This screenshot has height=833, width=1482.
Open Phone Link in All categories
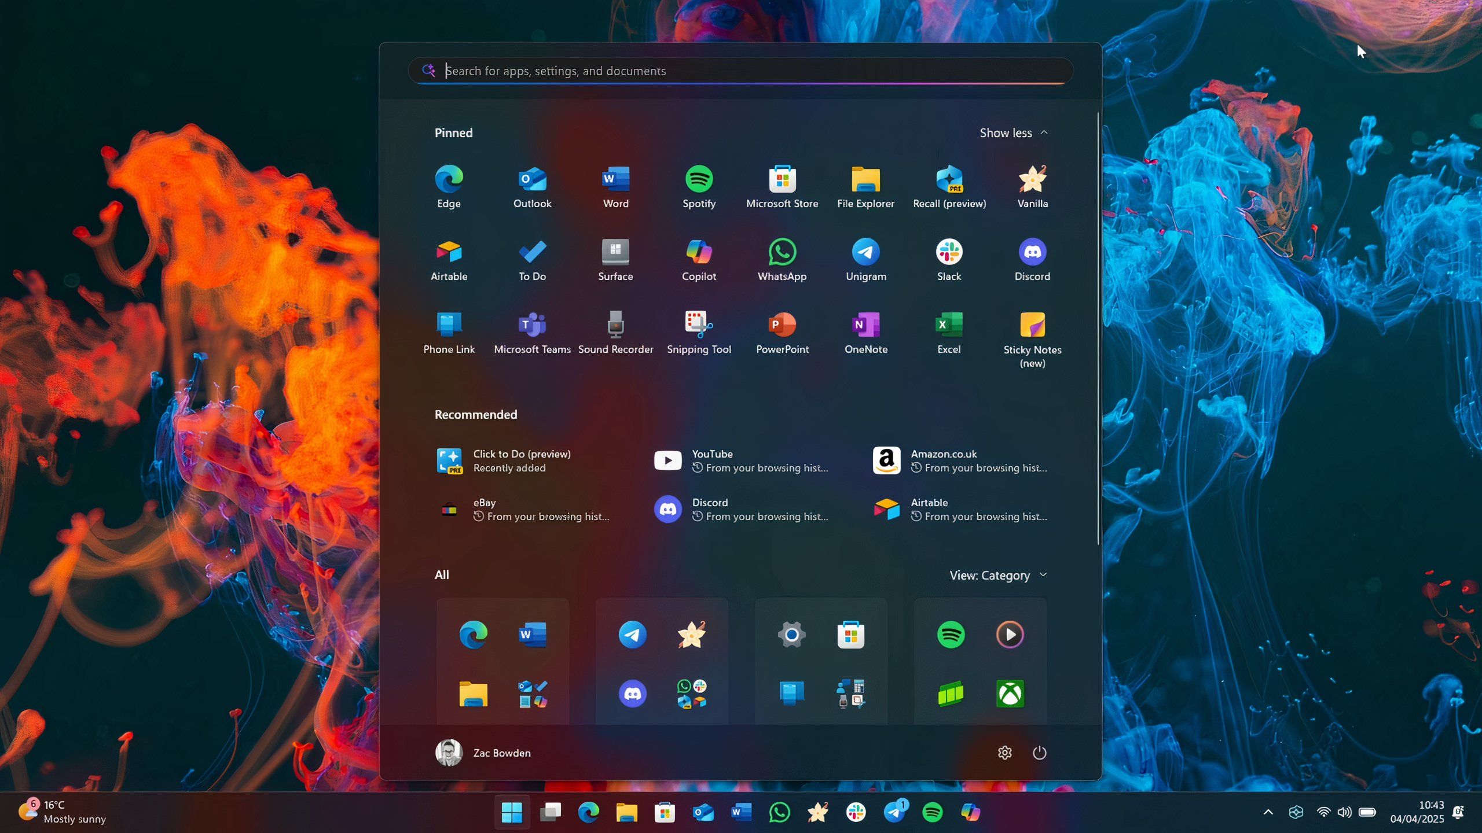click(x=792, y=694)
